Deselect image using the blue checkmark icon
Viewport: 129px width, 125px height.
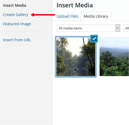[94, 39]
